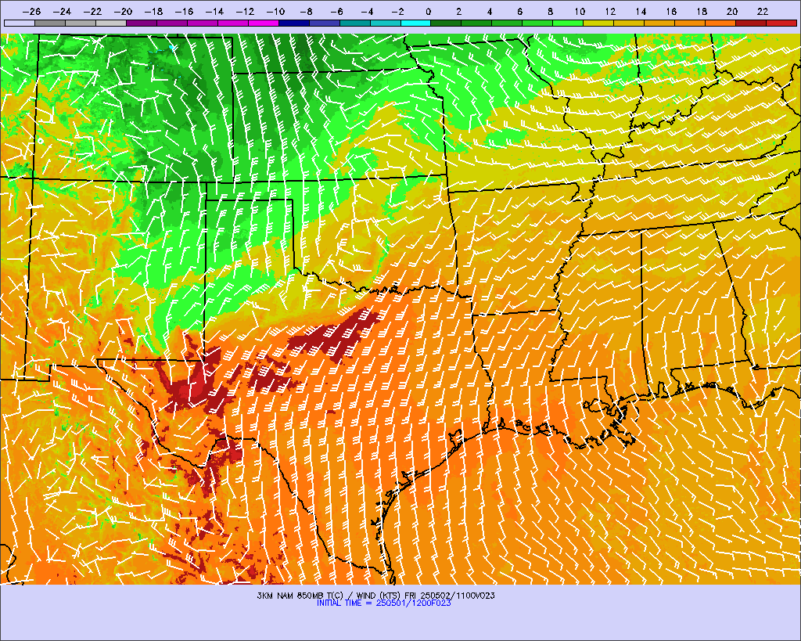Click the 16 scale label
The height and width of the screenshot is (641, 801).
click(x=671, y=11)
